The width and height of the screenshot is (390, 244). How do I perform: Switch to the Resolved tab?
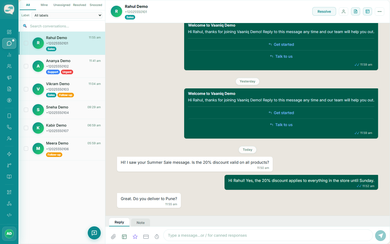pos(80,5)
